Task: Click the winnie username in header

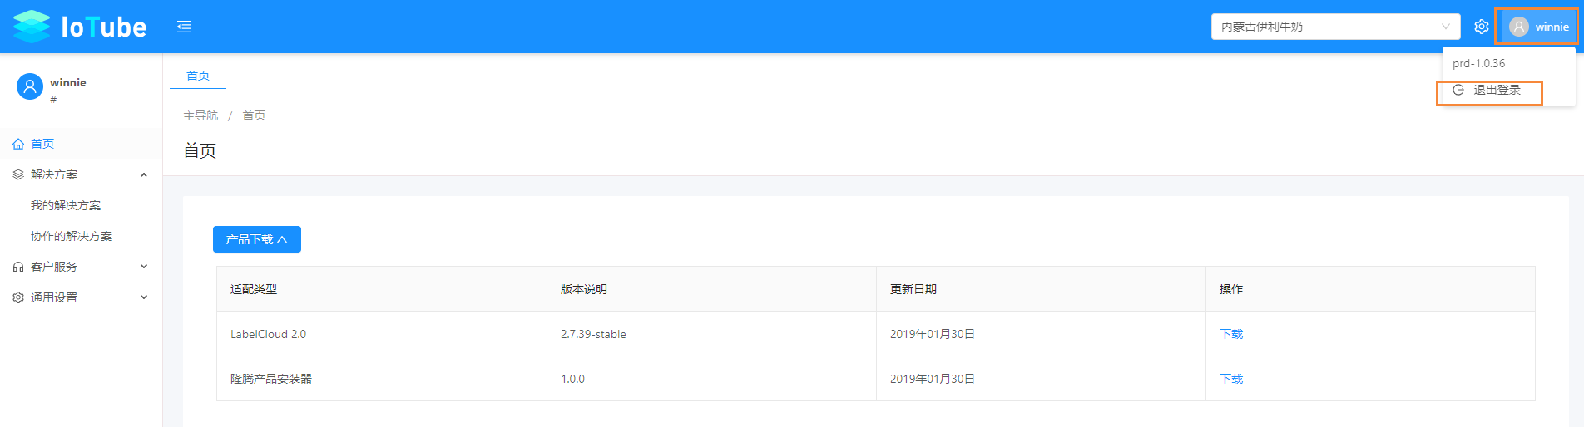Action: point(1552,27)
